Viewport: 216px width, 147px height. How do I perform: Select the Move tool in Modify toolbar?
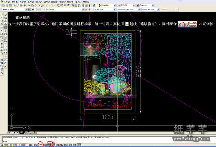[x=6, y=31]
